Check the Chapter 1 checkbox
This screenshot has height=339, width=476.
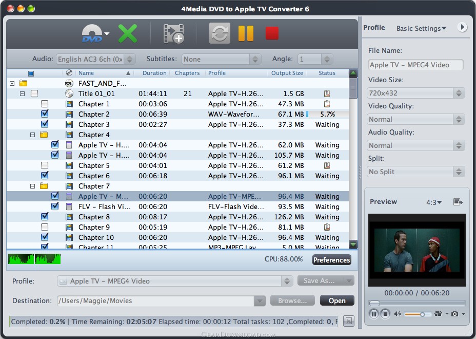click(x=45, y=104)
